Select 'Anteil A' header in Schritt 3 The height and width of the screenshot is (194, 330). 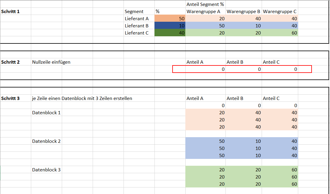(206, 98)
